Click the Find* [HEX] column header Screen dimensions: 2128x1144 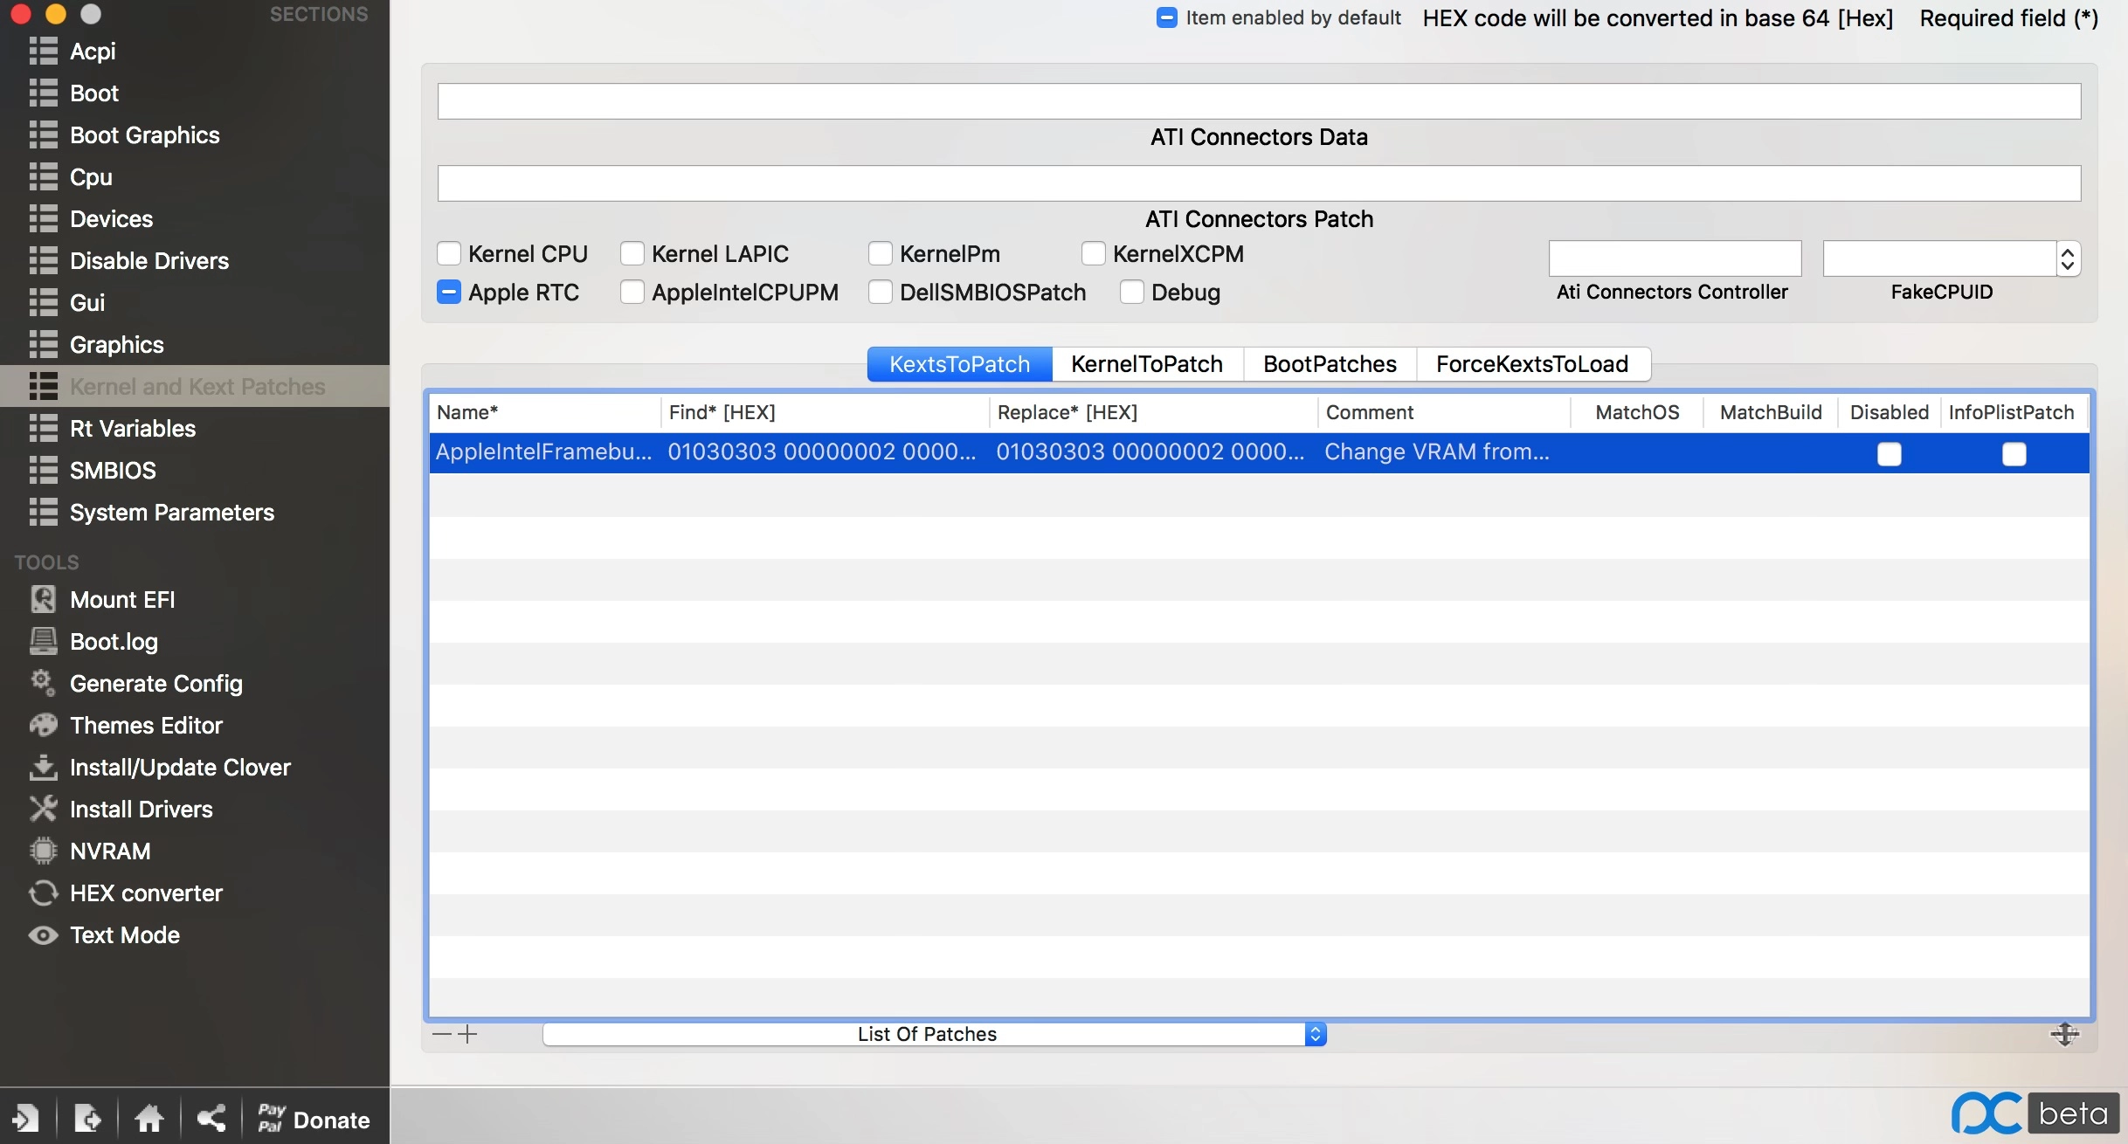click(x=825, y=412)
